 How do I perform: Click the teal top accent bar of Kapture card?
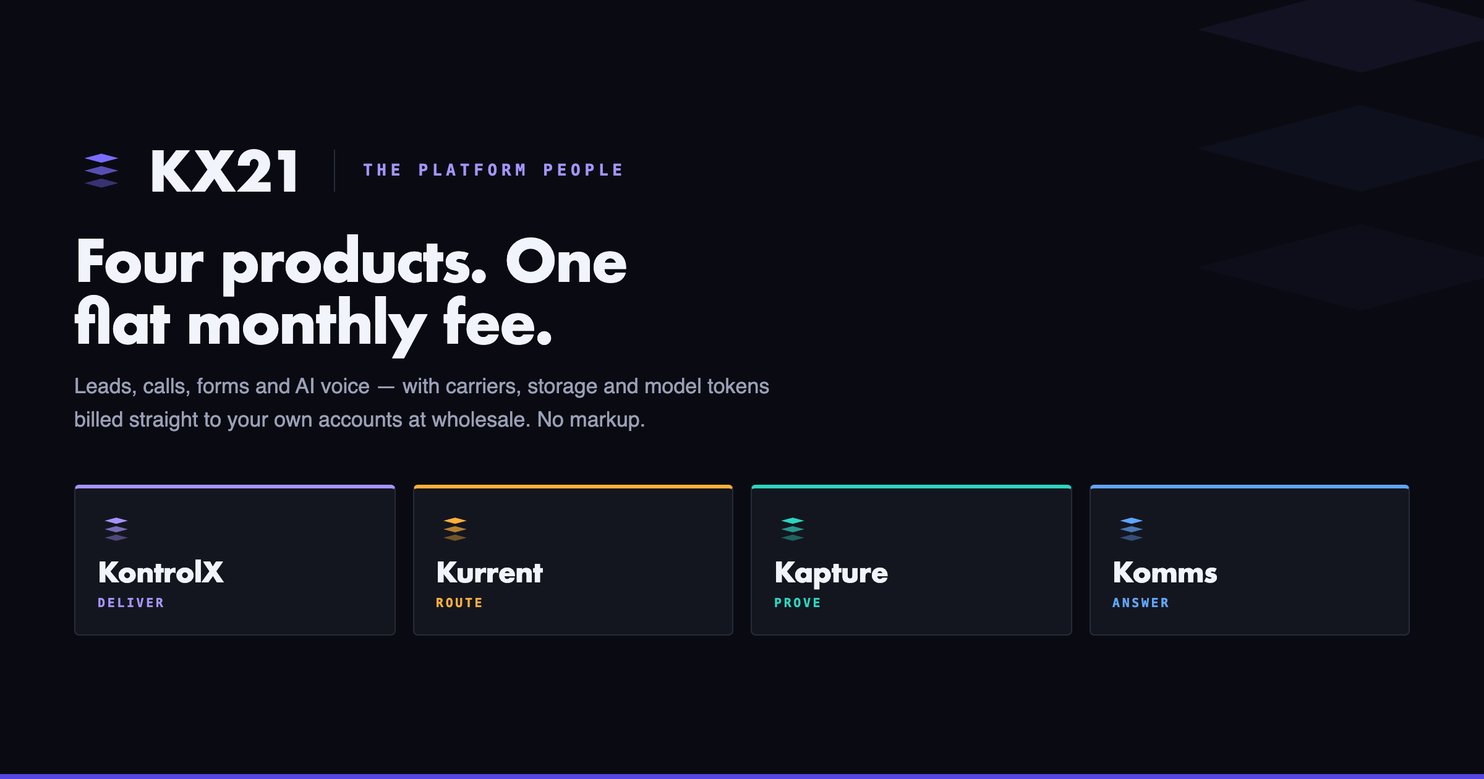911,487
